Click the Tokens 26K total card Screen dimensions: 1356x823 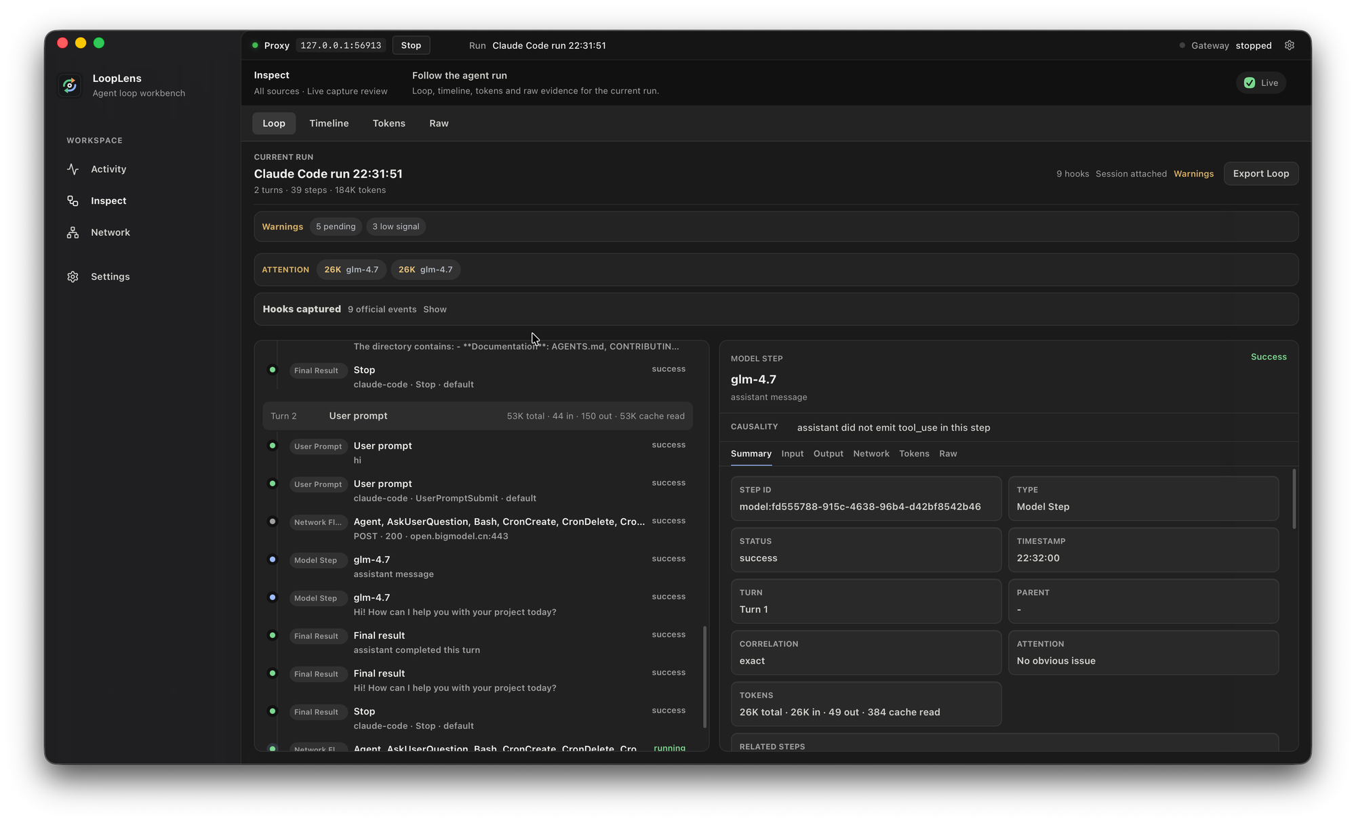pos(866,704)
